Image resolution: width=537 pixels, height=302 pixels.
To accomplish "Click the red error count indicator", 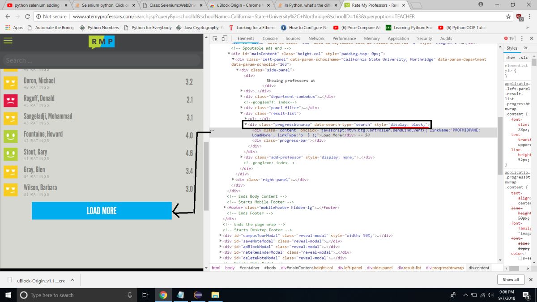I will point(509,39).
